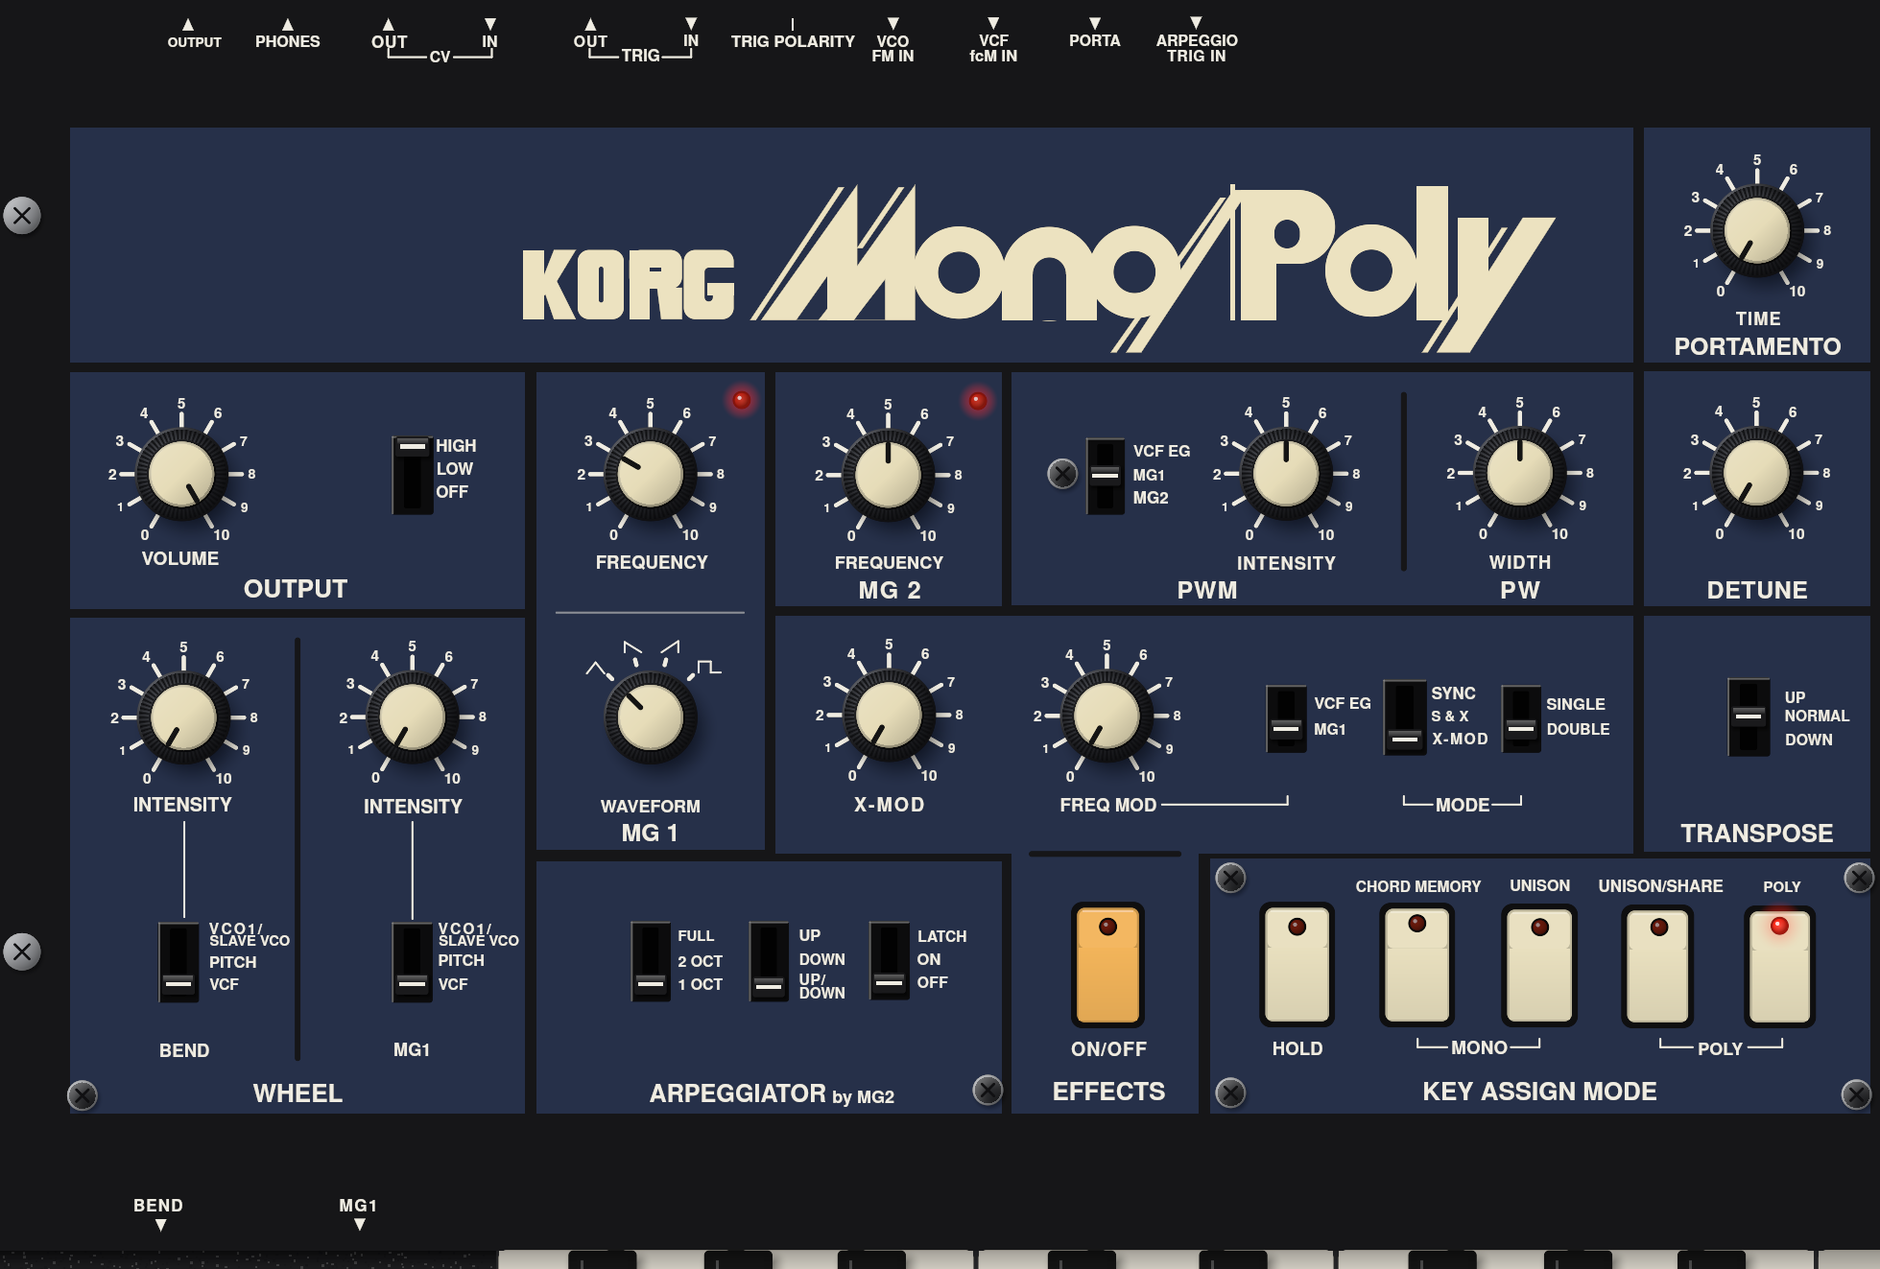Click the CHORD MEMORY button
Image resolution: width=1880 pixels, height=1269 pixels.
tap(1417, 964)
